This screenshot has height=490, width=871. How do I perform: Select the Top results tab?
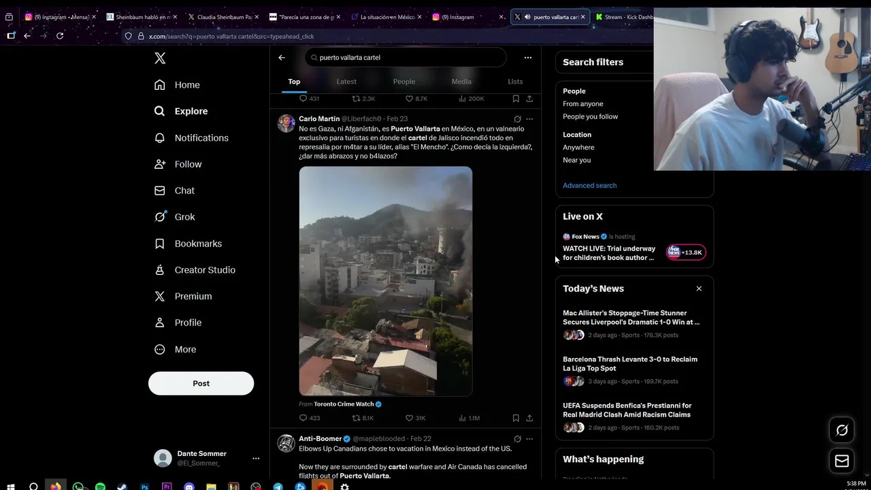coord(294,82)
